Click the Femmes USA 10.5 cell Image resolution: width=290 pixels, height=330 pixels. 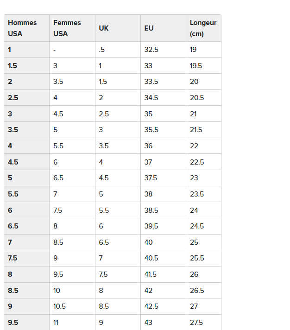[x=60, y=306]
